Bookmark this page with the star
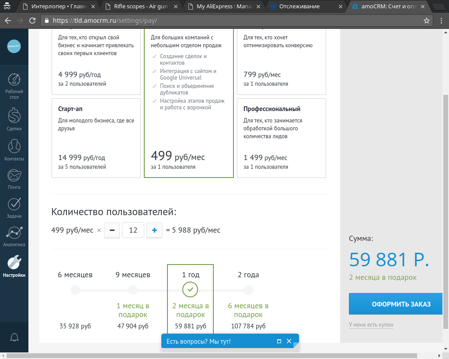Viewport: 449px width, 359px height. click(x=427, y=21)
